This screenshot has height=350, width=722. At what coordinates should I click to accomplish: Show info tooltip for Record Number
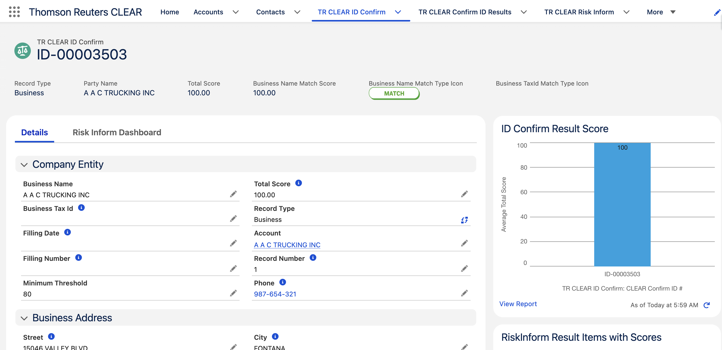click(313, 258)
